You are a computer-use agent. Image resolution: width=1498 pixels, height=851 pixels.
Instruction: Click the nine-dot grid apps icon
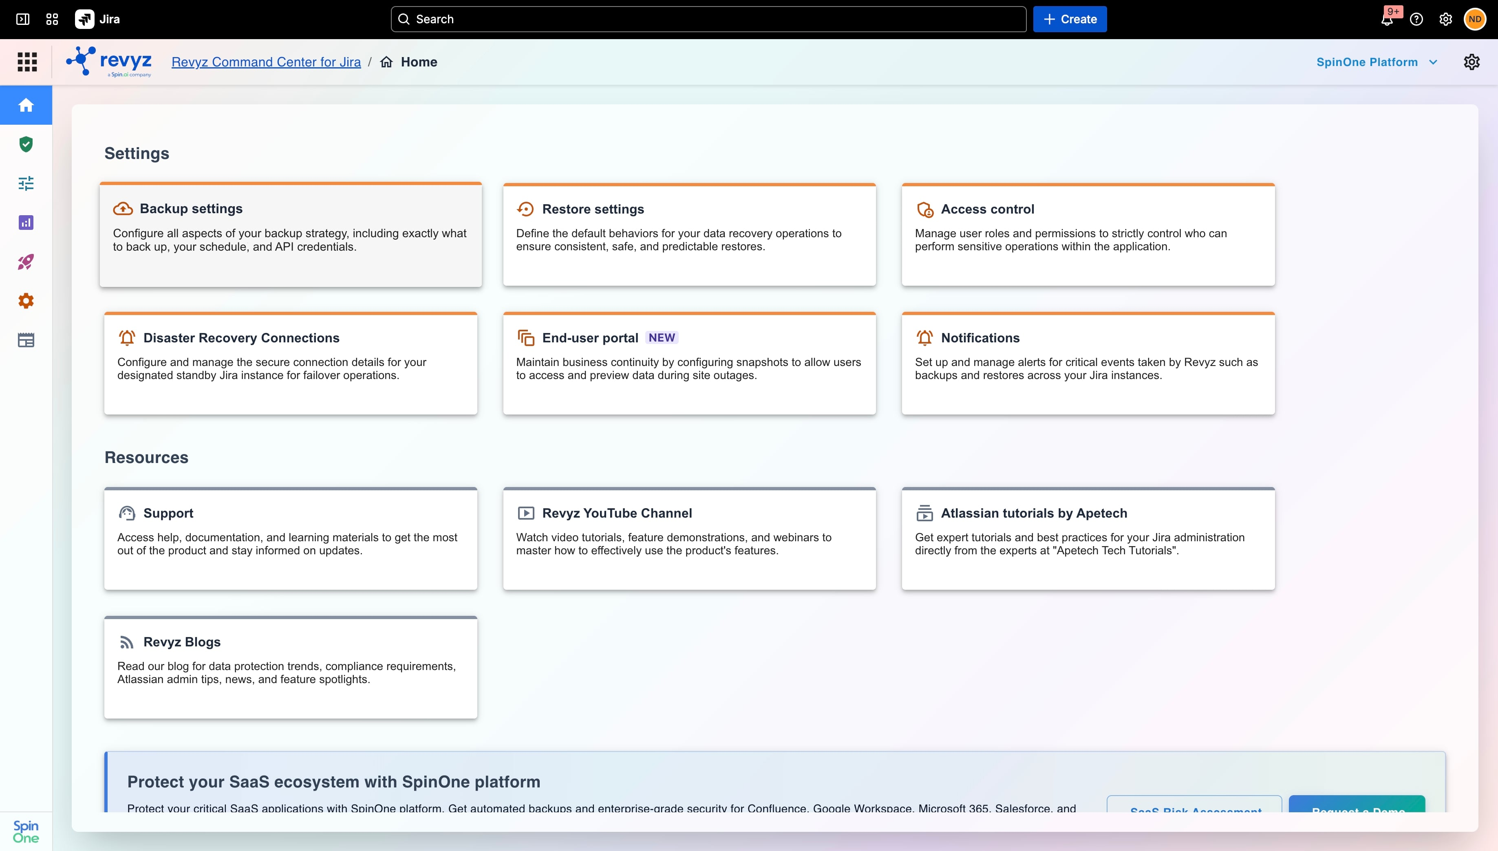click(27, 62)
